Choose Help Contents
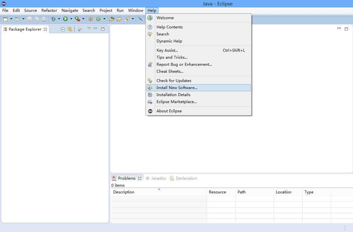The height and width of the screenshot is (232, 353). (x=199, y=27)
